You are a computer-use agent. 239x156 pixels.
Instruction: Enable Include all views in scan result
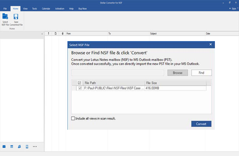[x=73, y=118]
